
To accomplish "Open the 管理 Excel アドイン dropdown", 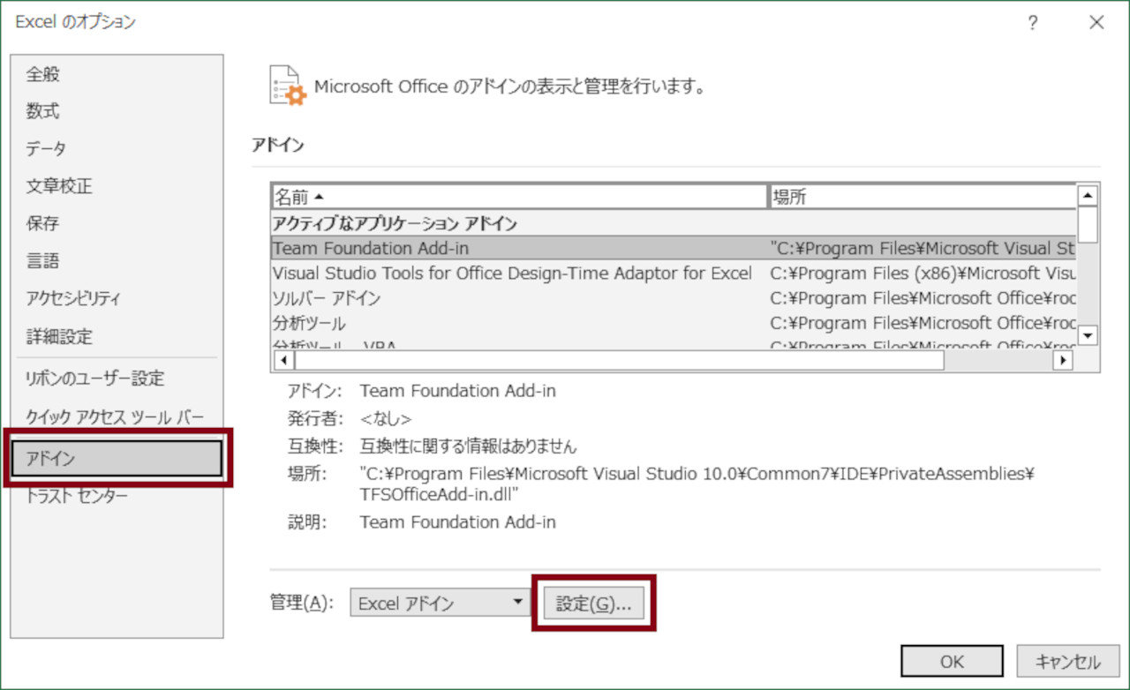I will [440, 604].
